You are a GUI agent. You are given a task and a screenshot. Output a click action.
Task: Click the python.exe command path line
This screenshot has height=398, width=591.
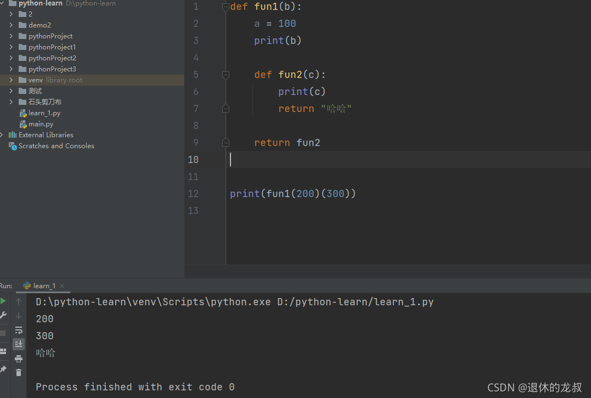point(234,302)
